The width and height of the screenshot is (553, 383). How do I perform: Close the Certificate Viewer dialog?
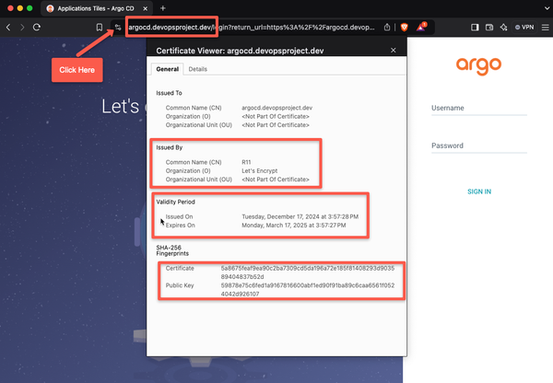394,50
